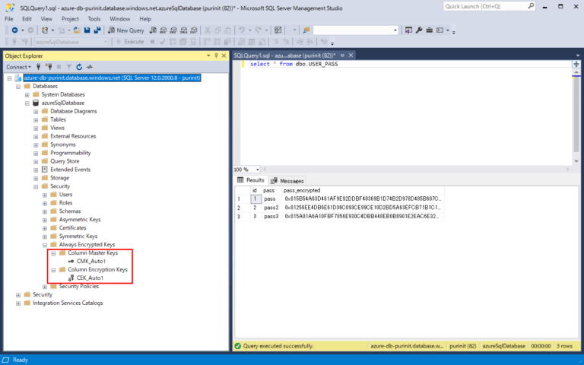Click the Properties wrench icon

click(419, 30)
